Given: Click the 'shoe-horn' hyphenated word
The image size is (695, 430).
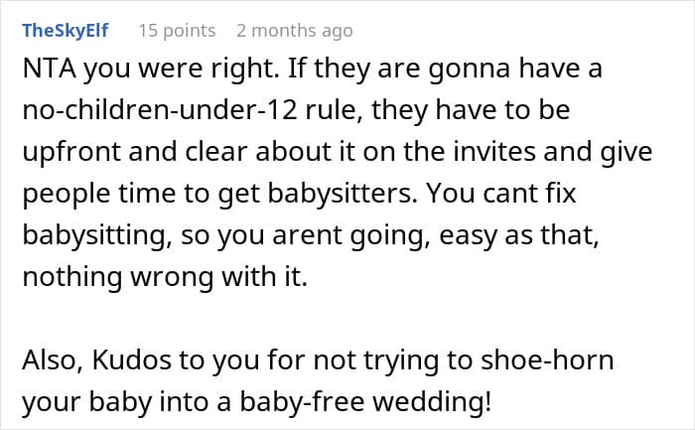Looking at the screenshot, I should coord(547,359).
